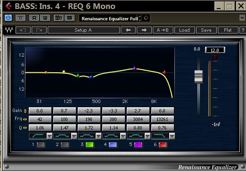The image size is (246, 171).
Task: Click the Save button
Action: coord(206,30)
